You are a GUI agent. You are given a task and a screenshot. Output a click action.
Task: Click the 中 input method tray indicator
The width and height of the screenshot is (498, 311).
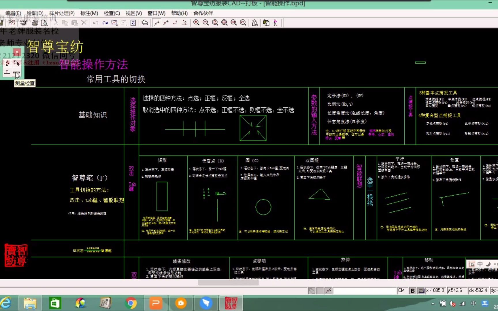coord(473,303)
